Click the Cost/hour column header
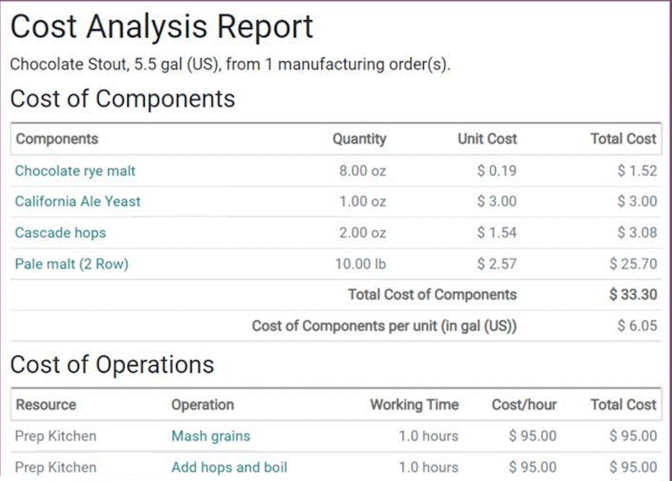672x481 pixels. (524, 405)
